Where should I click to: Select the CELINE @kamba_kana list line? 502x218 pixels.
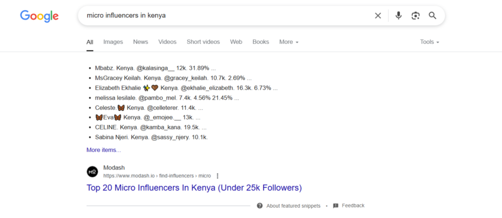tap(151, 128)
